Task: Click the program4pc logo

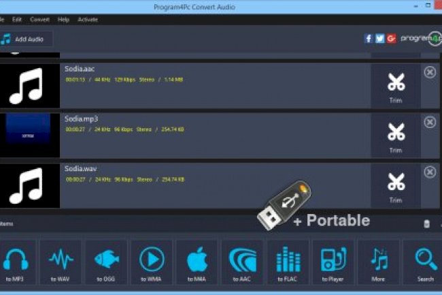Action: (421, 38)
